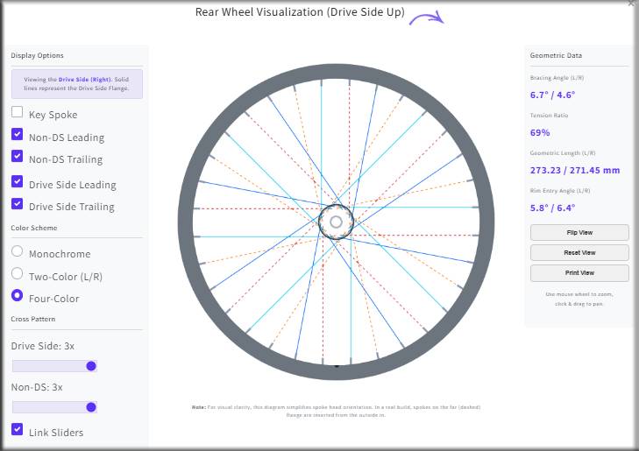Enable the Key Spoke checkbox
The image size is (639, 451).
coord(18,113)
